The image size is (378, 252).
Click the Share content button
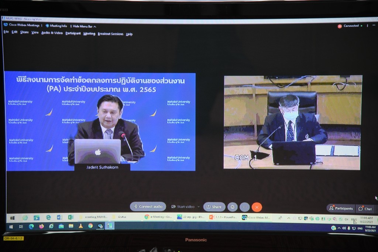pyautogui.click(x=214, y=207)
